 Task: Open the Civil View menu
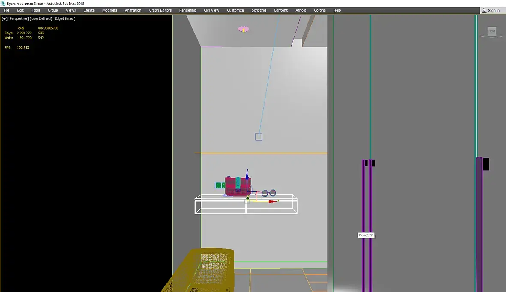click(211, 10)
